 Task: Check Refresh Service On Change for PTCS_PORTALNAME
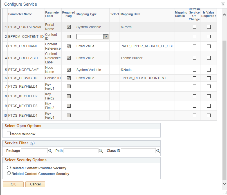pyautogui.click(x=194, y=27)
